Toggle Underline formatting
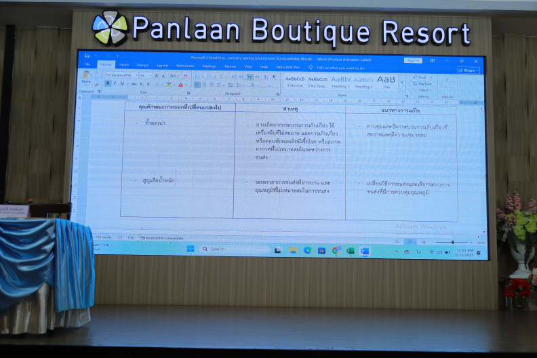The image size is (537, 358). 122,83
